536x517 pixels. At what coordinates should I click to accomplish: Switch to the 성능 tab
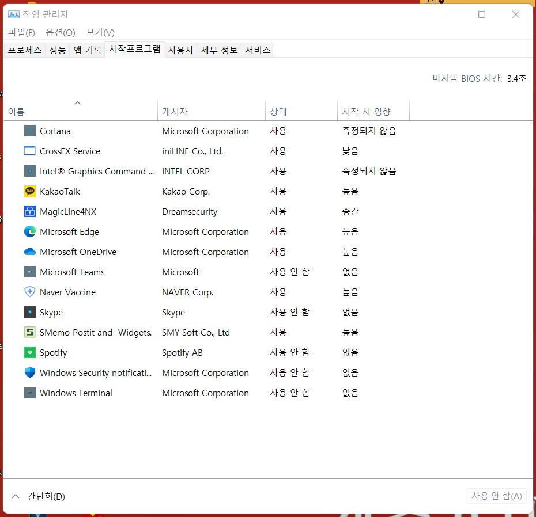pos(58,50)
